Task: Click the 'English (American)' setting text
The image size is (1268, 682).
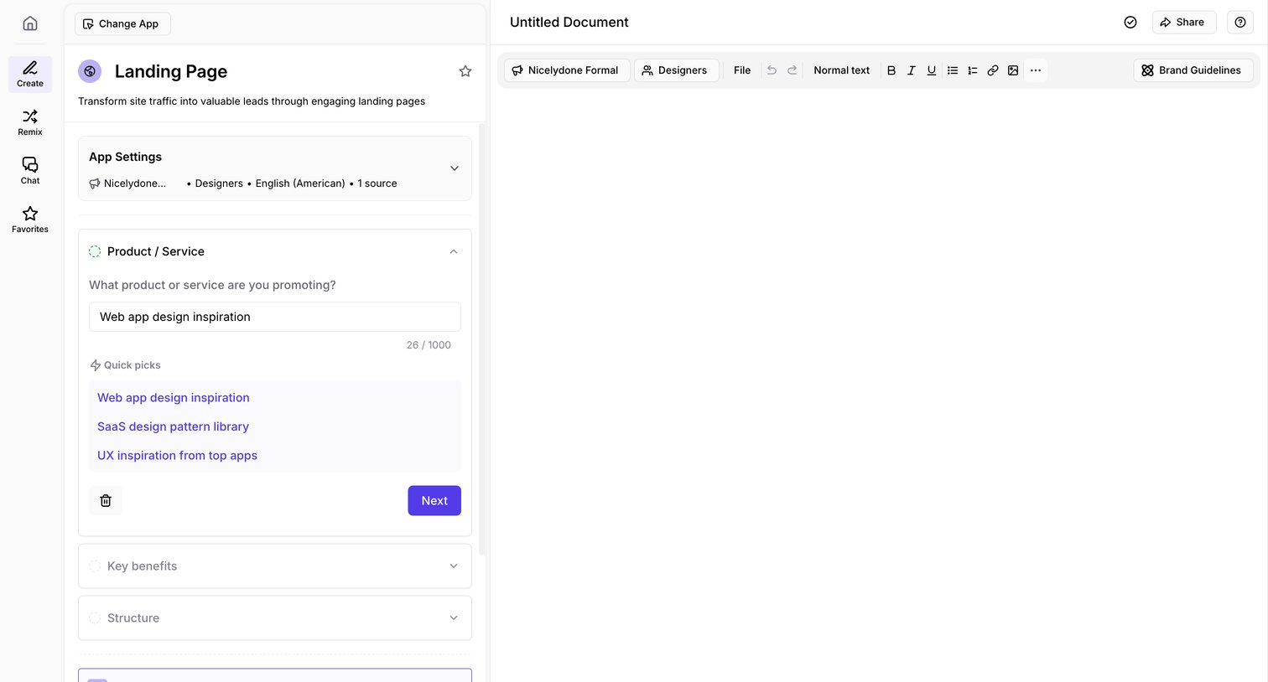Action: click(300, 183)
